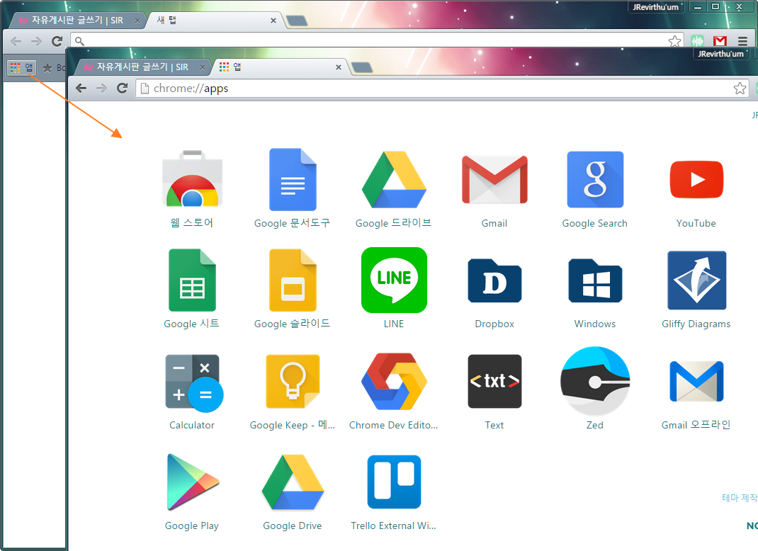Switch to 자유게시판 글쓰기 tab in front window

click(142, 67)
